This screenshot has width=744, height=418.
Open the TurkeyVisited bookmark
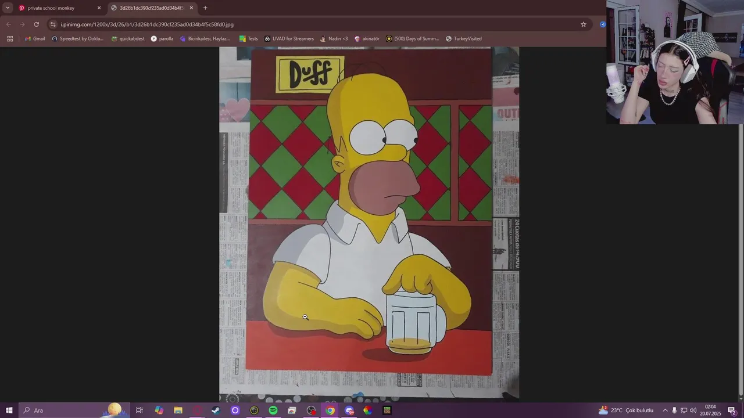click(464, 39)
